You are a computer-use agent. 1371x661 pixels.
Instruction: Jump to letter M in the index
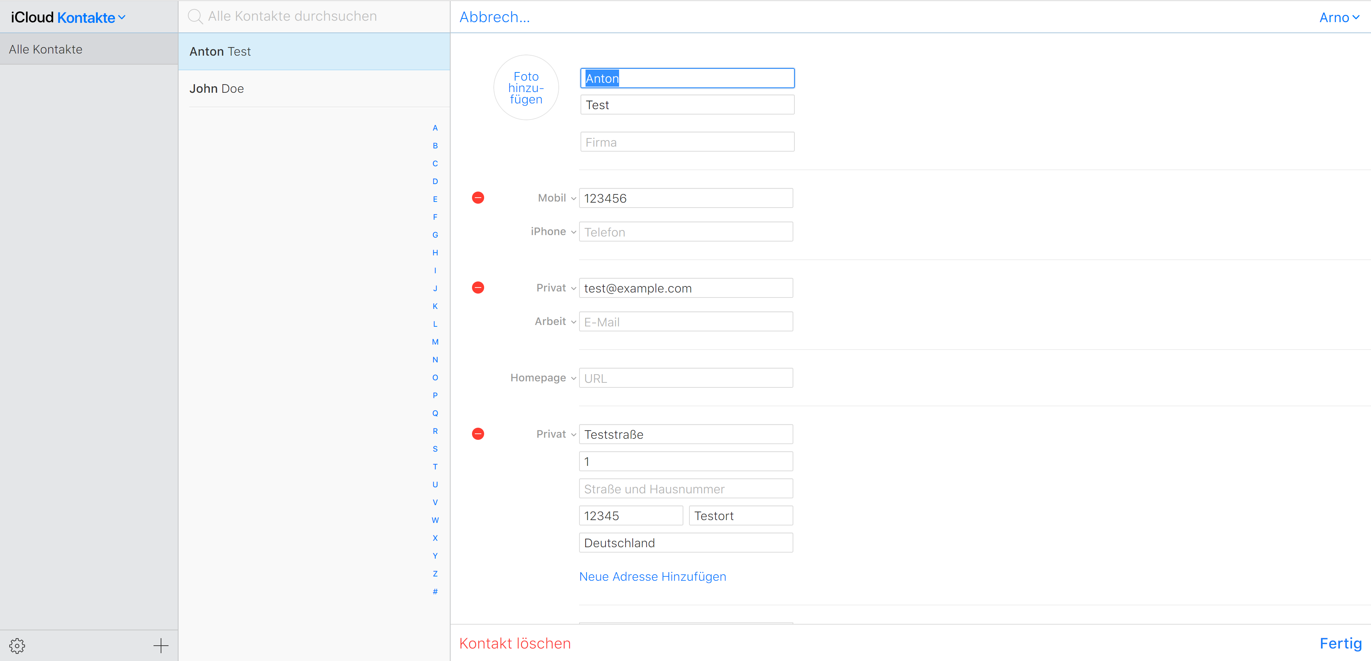[435, 342]
